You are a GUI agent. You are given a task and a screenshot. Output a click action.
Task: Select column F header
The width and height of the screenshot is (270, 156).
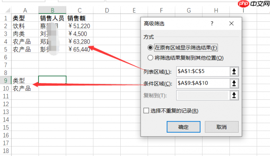161,10
